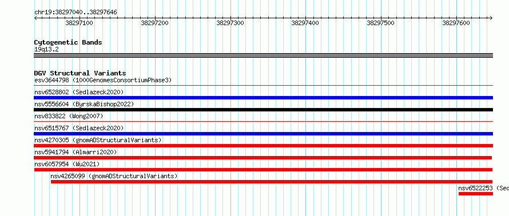
Task: Open variant nsv6057954 (Wu2021) label
Action: click(67, 164)
